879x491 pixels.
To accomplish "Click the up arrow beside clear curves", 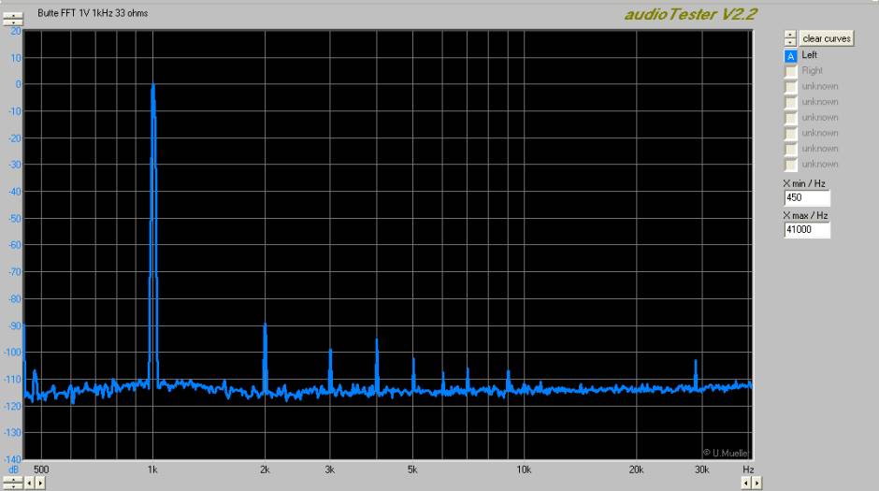I will [790, 35].
